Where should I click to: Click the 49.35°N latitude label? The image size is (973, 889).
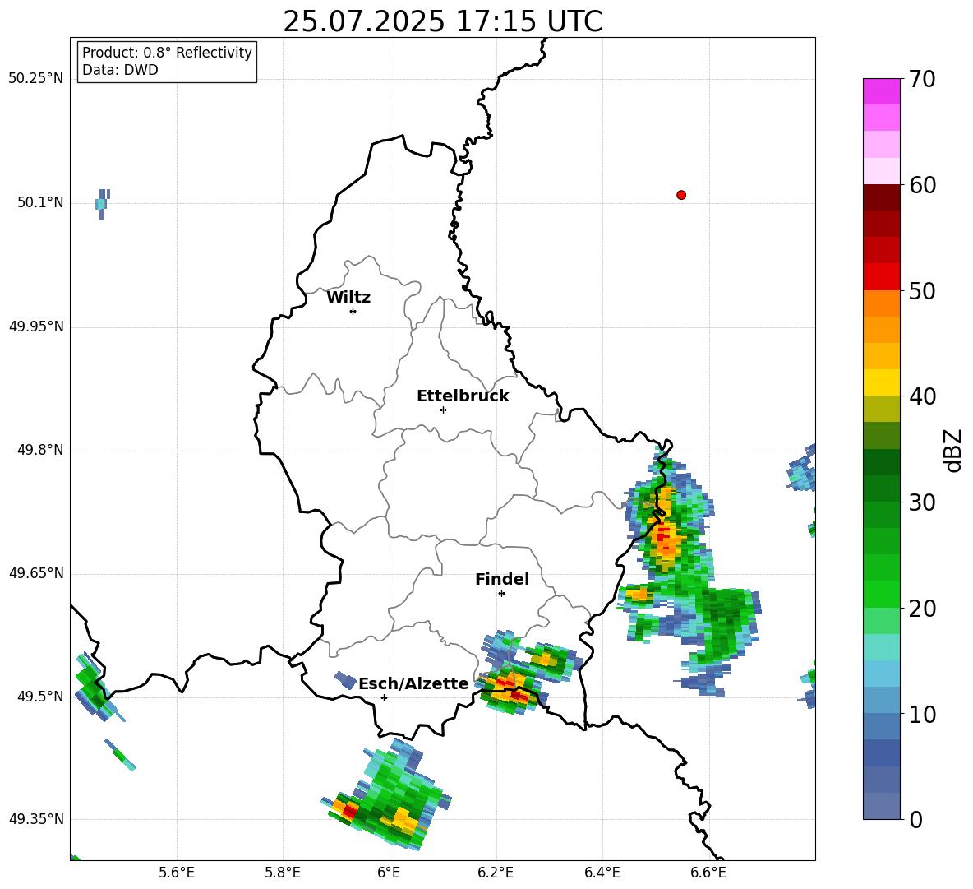pyautogui.click(x=36, y=819)
